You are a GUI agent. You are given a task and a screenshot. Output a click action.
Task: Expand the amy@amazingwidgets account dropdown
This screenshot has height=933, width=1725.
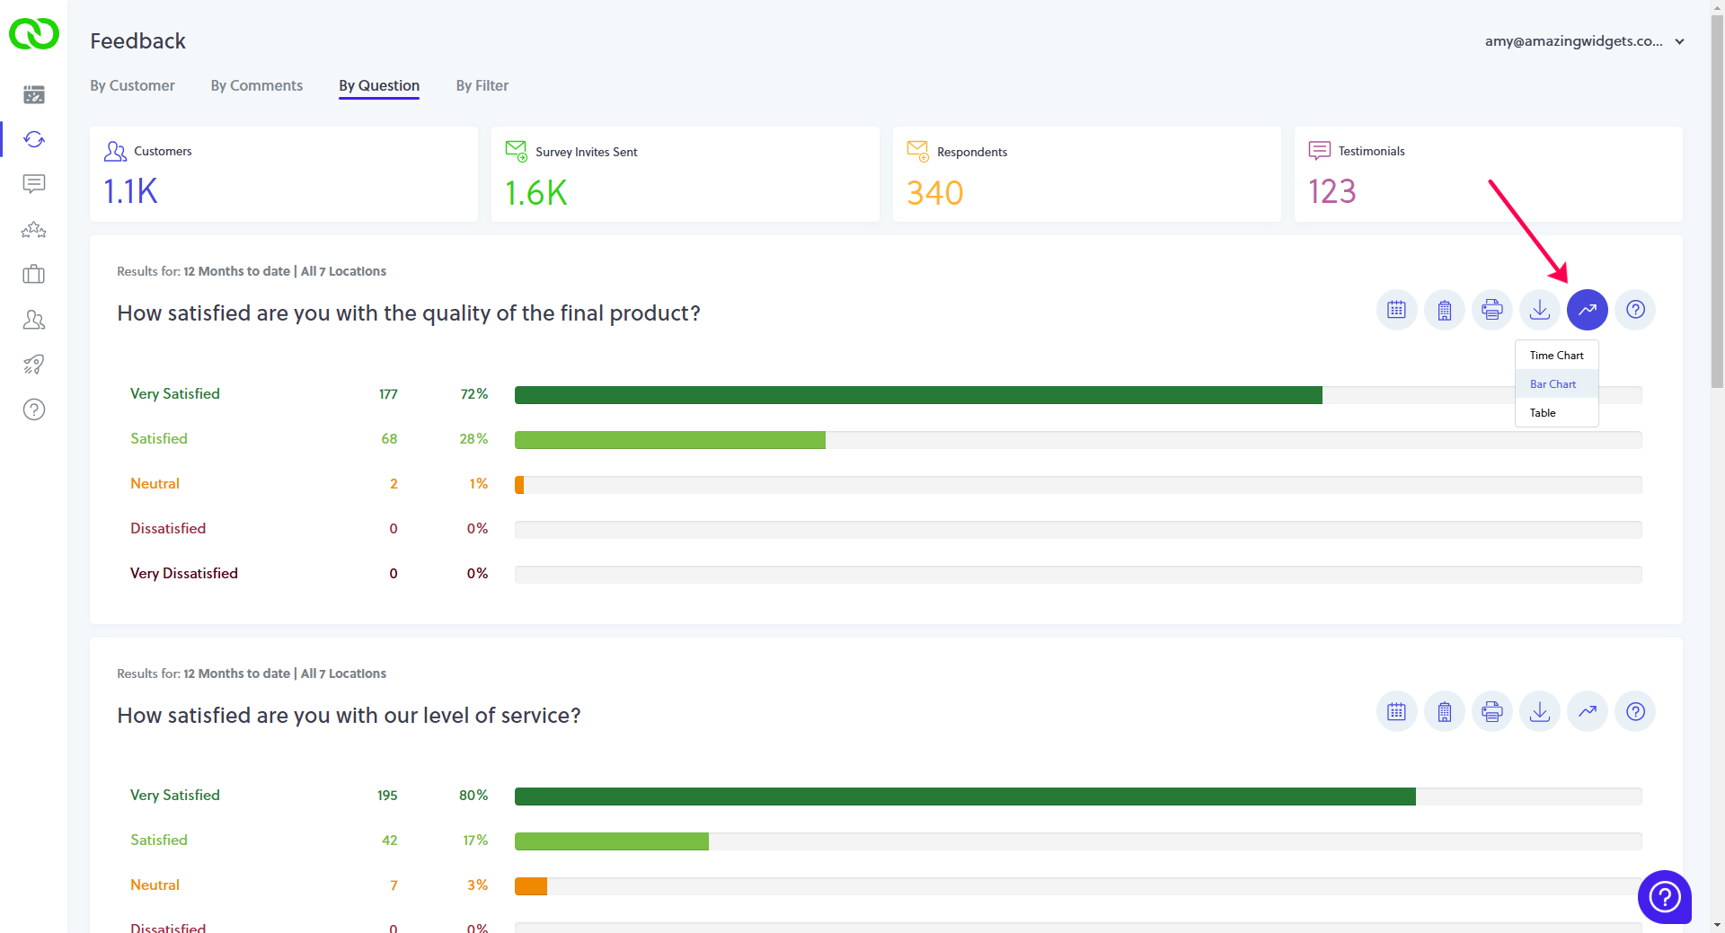click(x=1679, y=41)
